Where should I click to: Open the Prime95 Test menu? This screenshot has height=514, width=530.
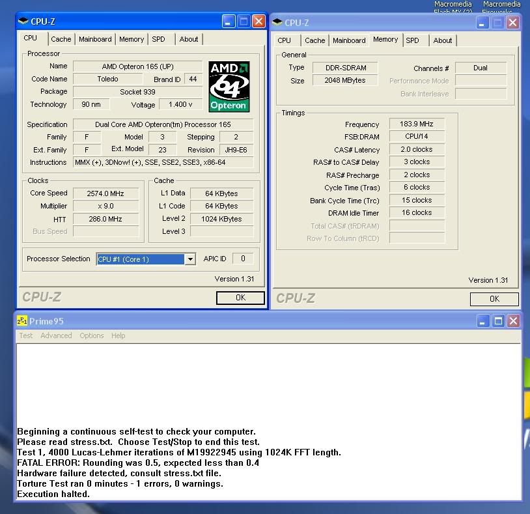pos(25,336)
